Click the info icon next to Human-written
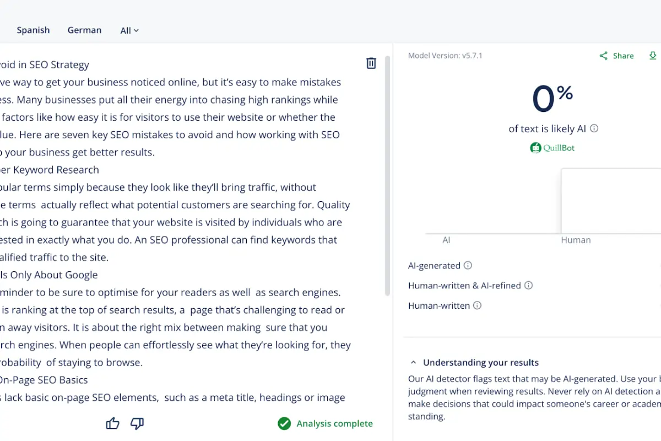The image size is (661, 441). click(478, 305)
